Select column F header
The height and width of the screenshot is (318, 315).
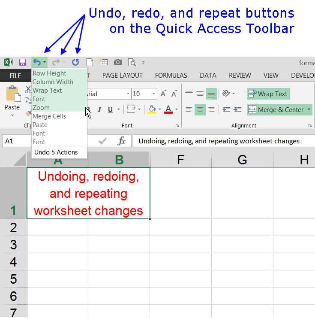point(181,160)
